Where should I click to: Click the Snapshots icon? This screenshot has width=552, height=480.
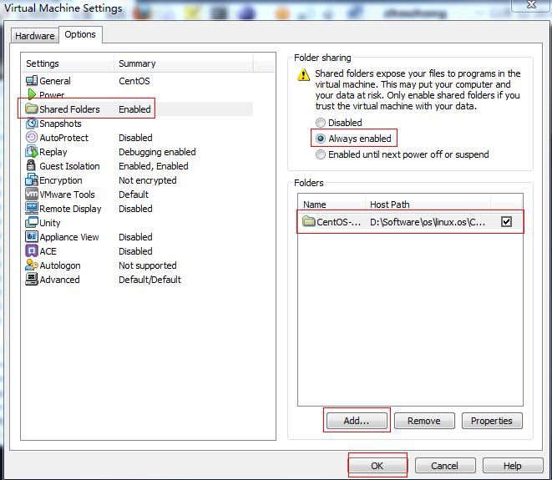[x=32, y=124]
